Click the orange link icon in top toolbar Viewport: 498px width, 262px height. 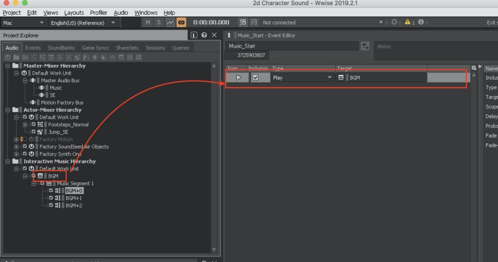coord(181,22)
